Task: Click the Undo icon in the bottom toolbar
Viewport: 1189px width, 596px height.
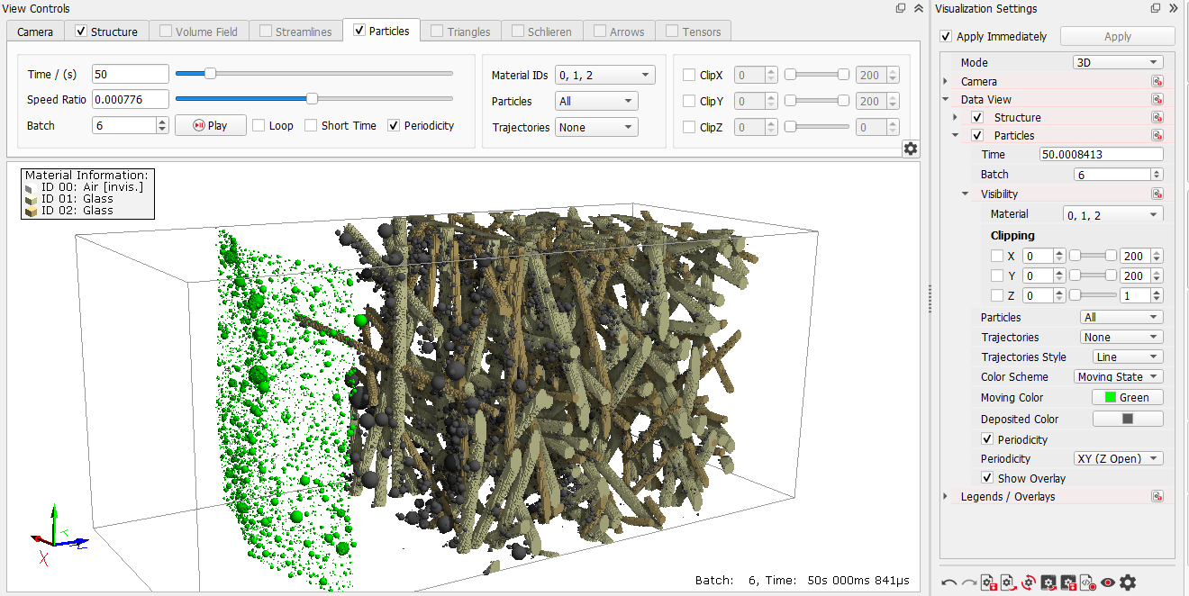Action: coord(948,582)
